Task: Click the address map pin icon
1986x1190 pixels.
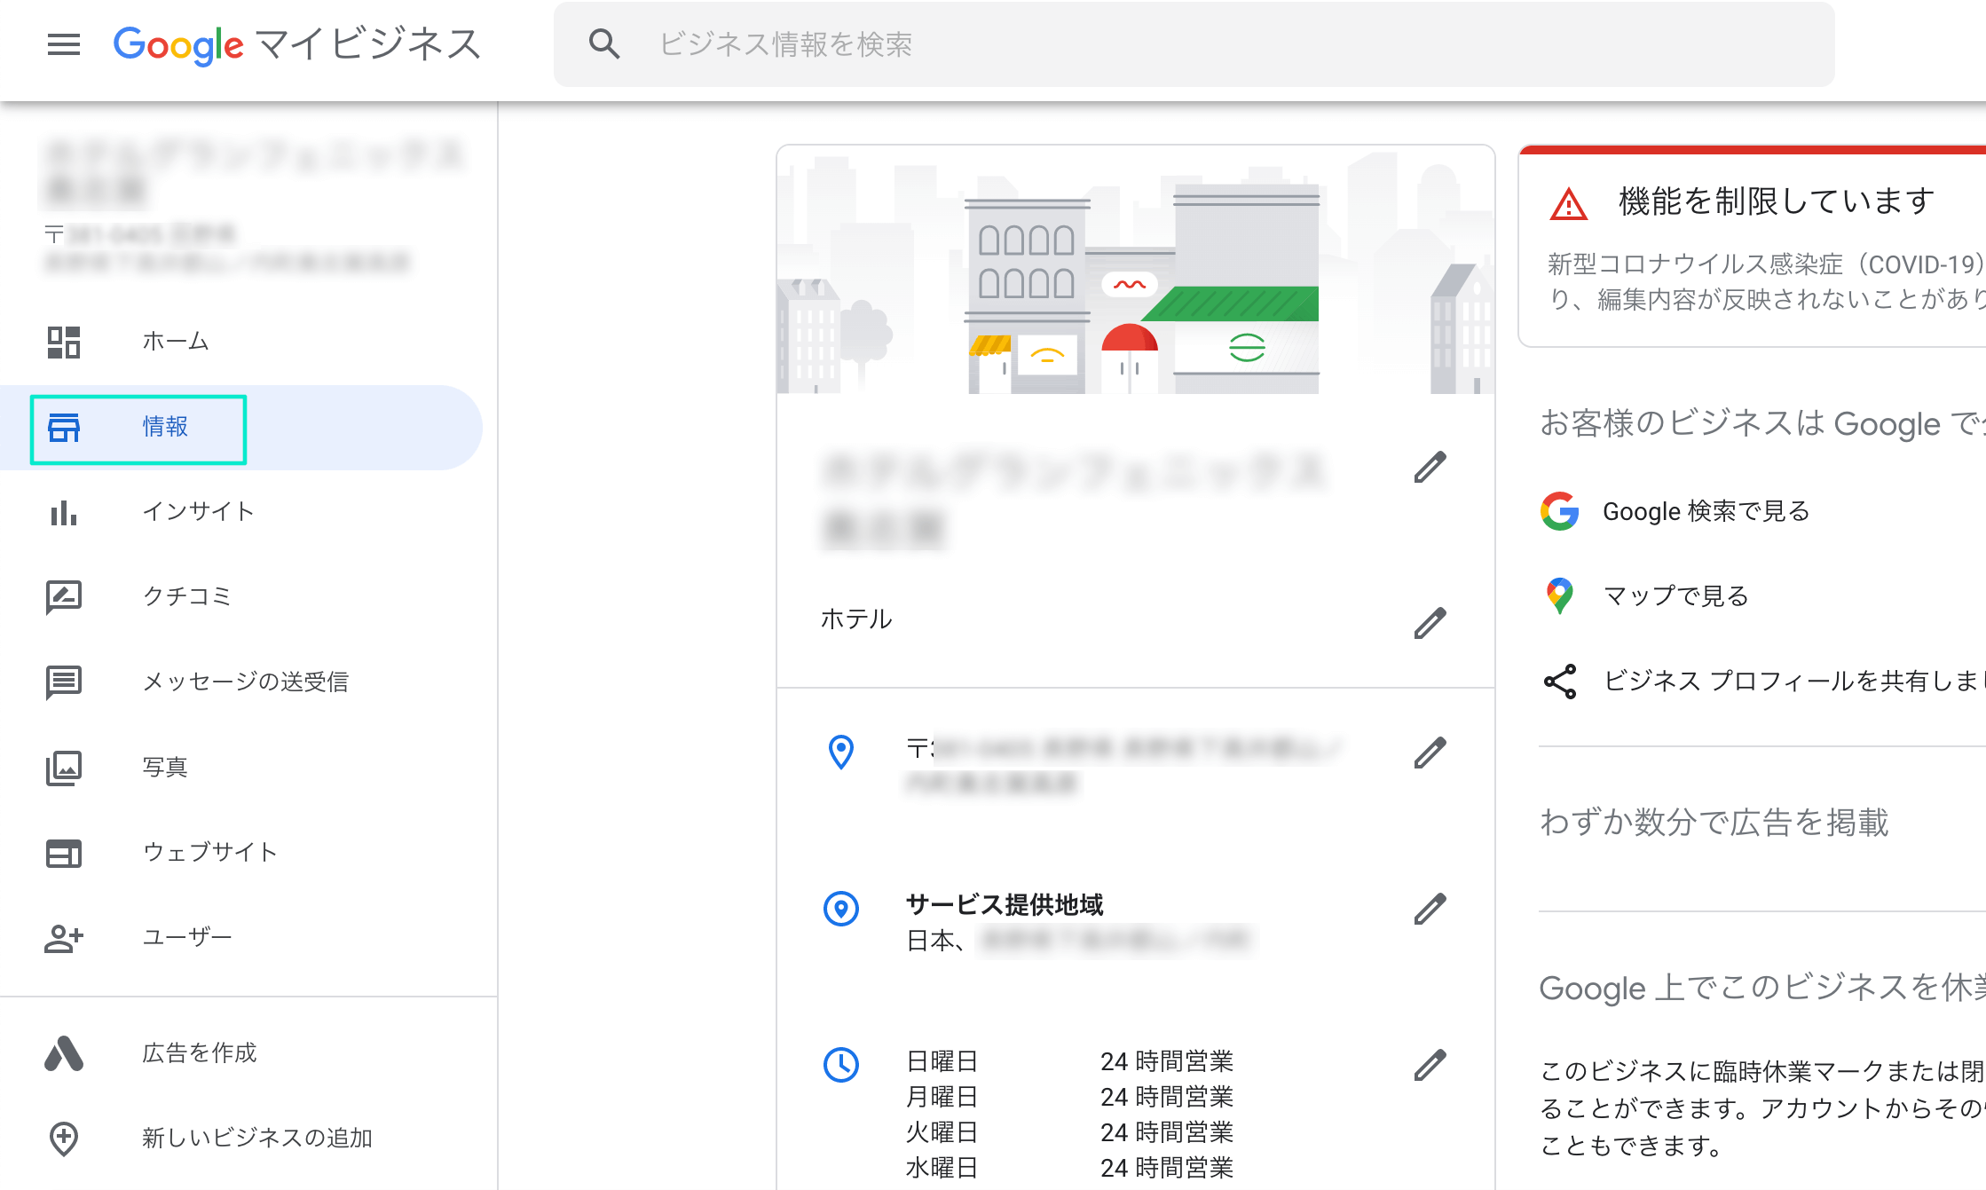Action: click(x=841, y=753)
